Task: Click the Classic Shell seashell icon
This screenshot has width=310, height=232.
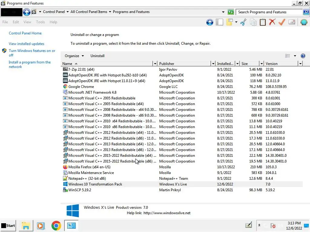Action: (304, 22)
